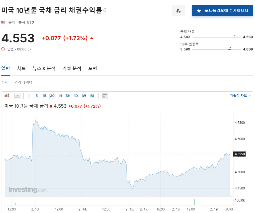The width and height of the screenshot is (255, 213).
Task: Open the 과거 데이터 sub-tab
Action: point(23,82)
